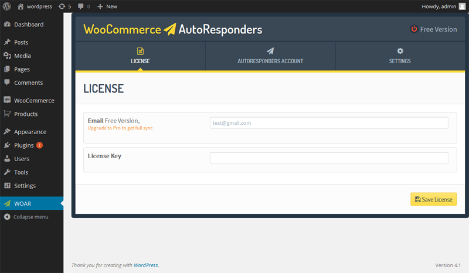Click the Email Free Version label
Viewport: 469px width, 273px height.
tap(114, 121)
